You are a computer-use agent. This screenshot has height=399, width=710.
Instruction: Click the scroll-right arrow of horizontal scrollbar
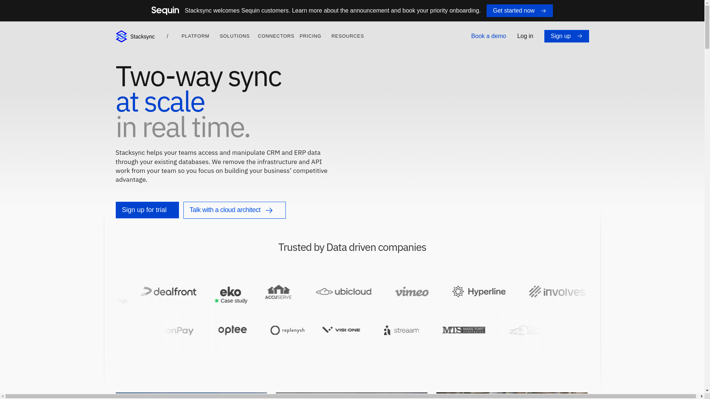point(701,396)
